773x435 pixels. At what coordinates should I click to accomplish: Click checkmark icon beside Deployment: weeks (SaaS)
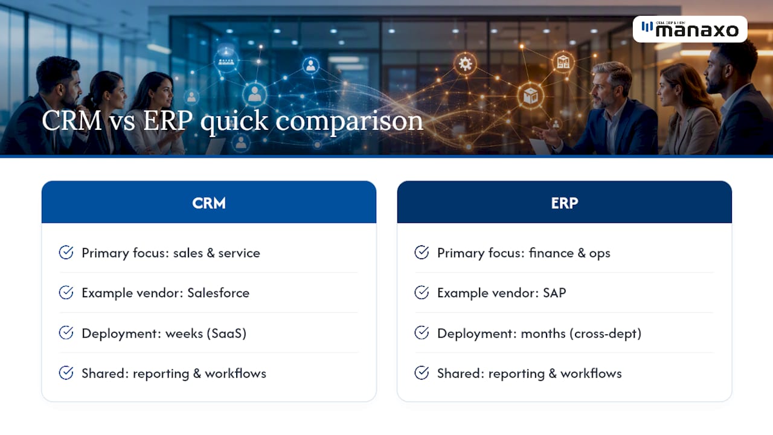(66, 333)
